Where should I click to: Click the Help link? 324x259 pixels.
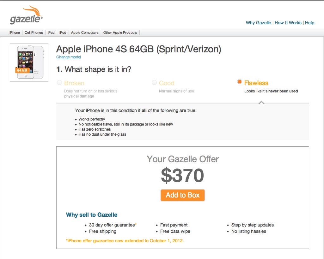[309, 23]
